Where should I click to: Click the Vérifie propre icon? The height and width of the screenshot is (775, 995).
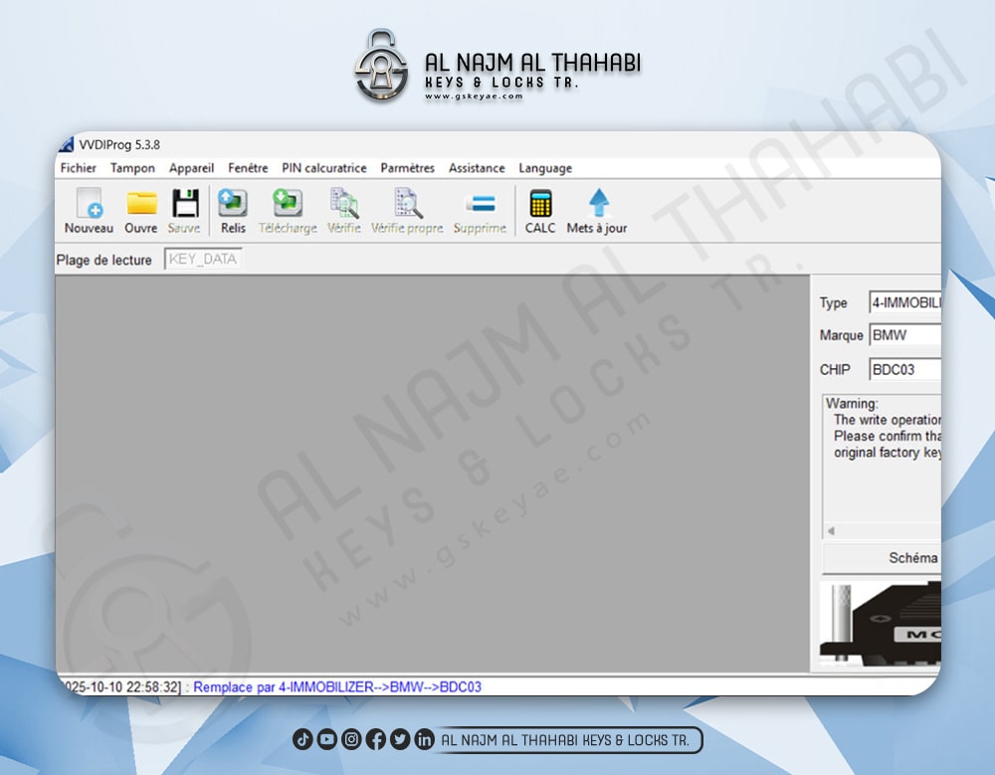coord(407,210)
